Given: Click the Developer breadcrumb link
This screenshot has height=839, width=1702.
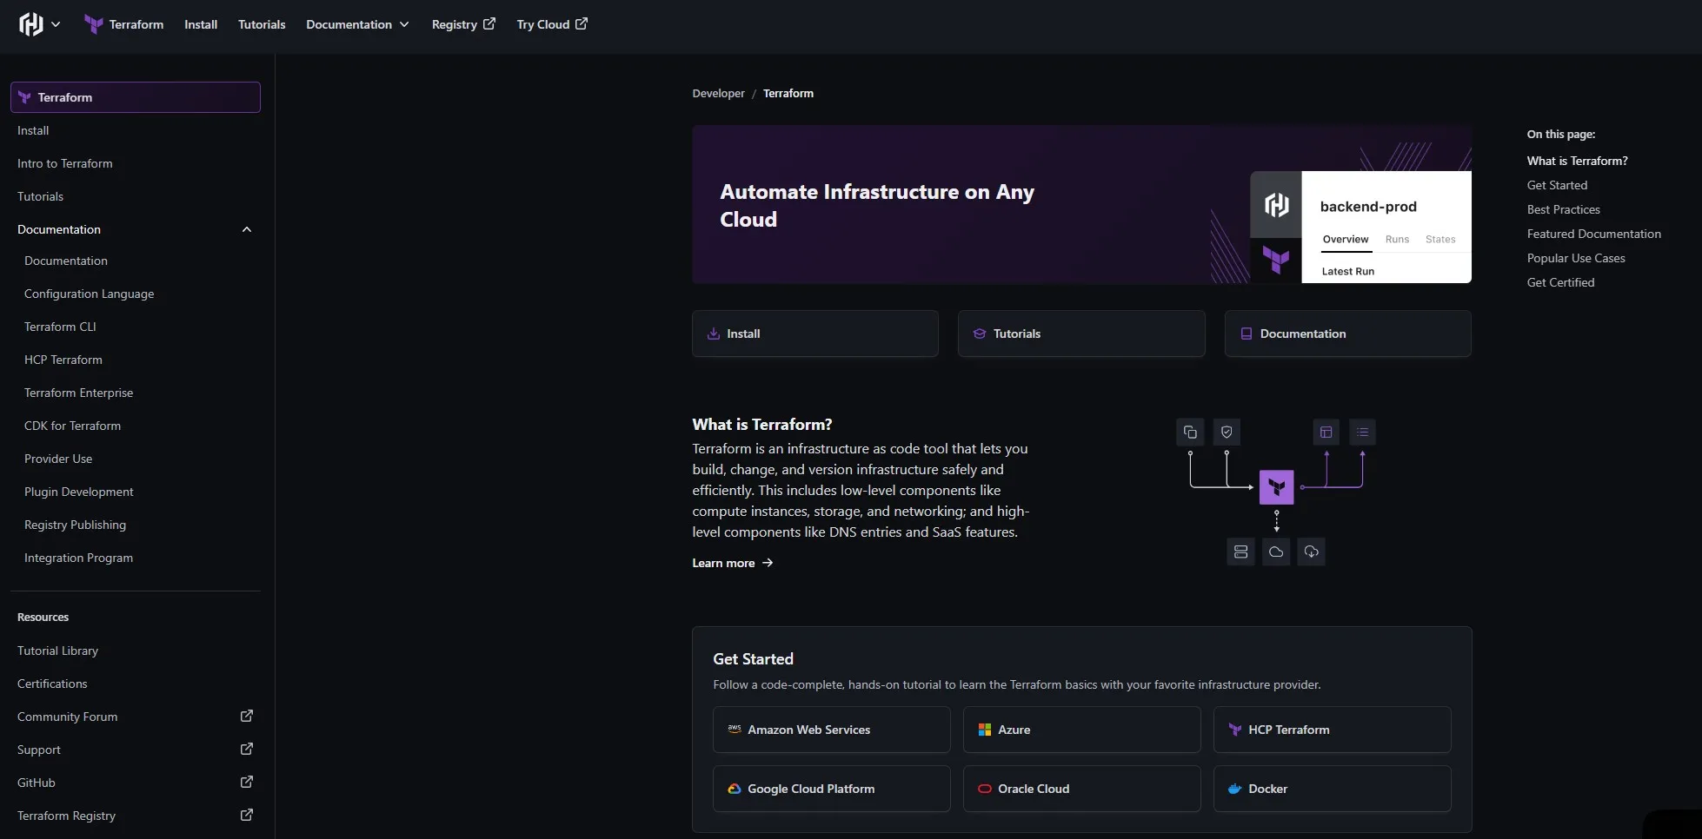Looking at the screenshot, I should point(718,93).
